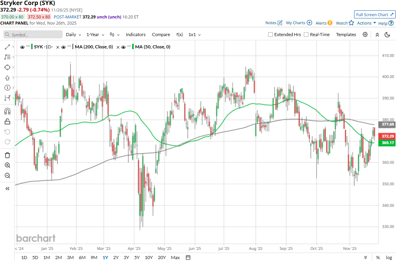Open the candlestick chart type menu
The width and height of the screenshot is (396, 261).
click(x=114, y=35)
